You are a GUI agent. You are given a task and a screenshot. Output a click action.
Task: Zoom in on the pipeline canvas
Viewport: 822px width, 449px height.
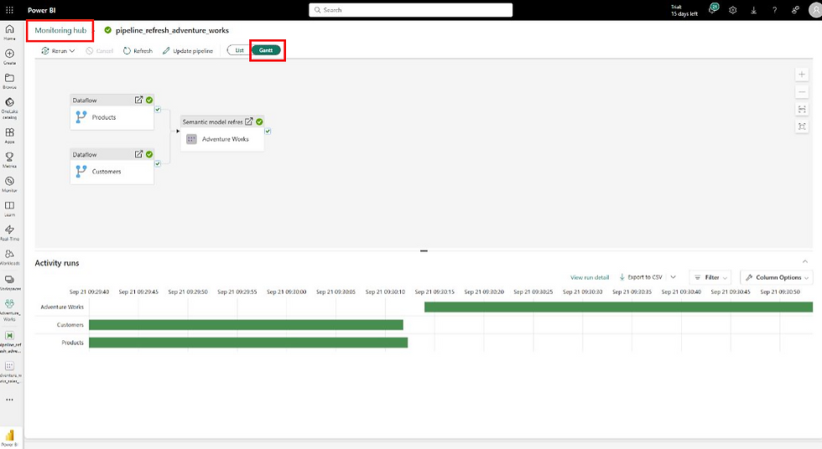(802, 75)
